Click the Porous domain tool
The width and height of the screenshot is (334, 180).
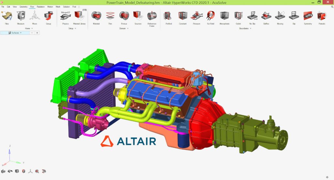click(124, 16)
